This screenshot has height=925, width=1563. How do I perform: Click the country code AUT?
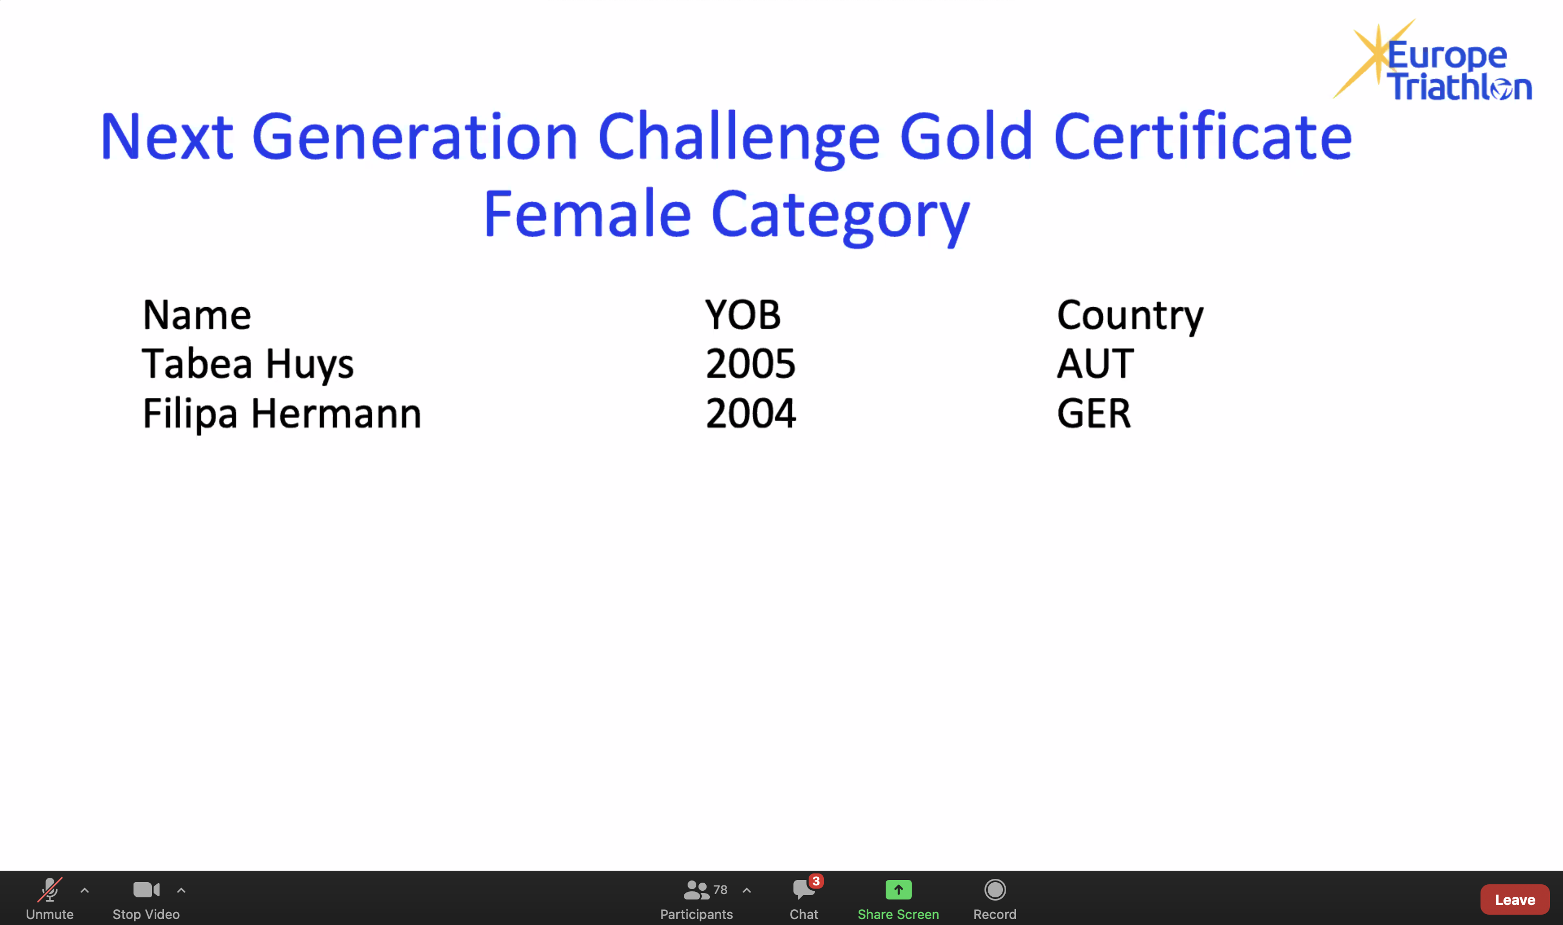coord(1095,364)
